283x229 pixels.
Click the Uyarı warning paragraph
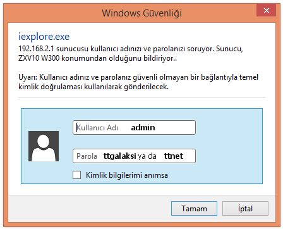coord(138,82)
